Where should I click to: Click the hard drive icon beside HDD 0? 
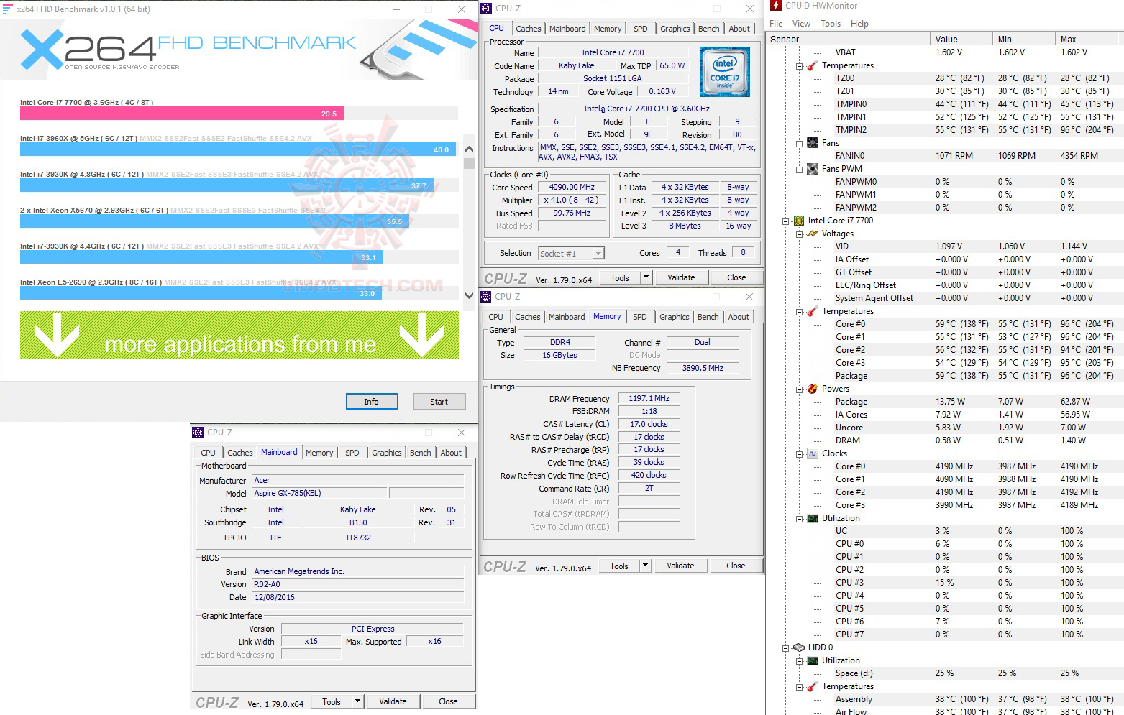pyautogui.click(x=798, y=647)
